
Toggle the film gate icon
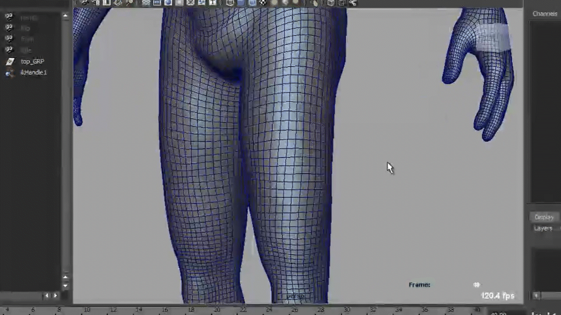(157, 3)
